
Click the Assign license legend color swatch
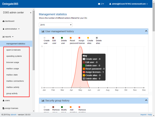point(79,38)
